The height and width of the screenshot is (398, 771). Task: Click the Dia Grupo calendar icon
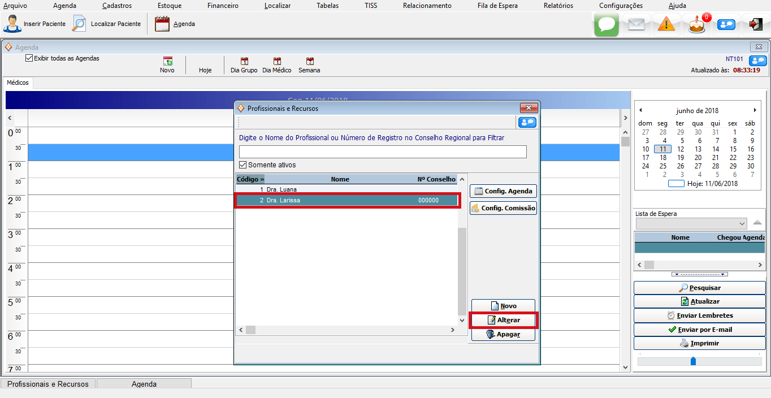point(244,62)
